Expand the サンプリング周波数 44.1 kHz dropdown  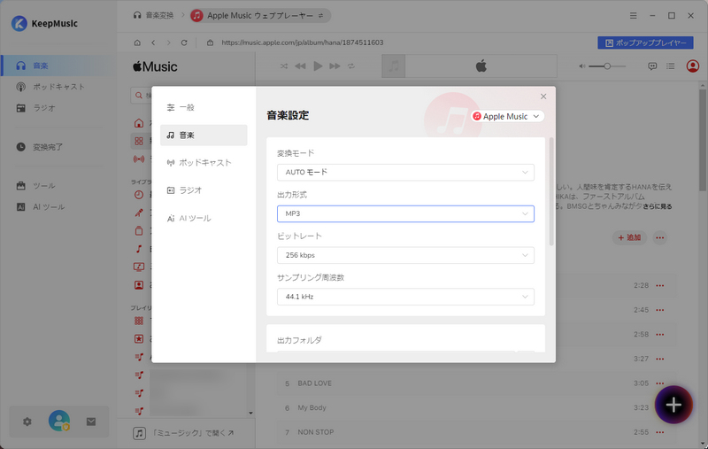click(x=405, y=297)
